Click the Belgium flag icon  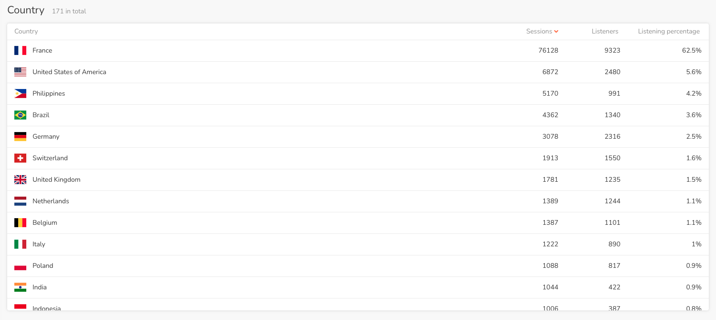click(20, 222)
